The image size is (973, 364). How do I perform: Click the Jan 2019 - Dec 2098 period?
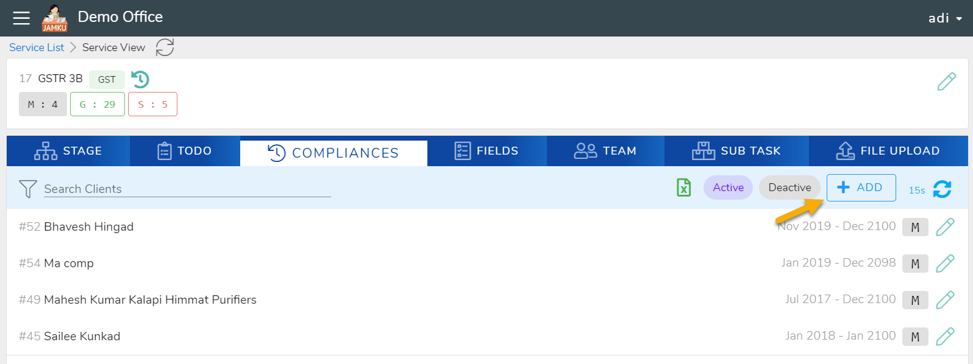coord(839,262)
